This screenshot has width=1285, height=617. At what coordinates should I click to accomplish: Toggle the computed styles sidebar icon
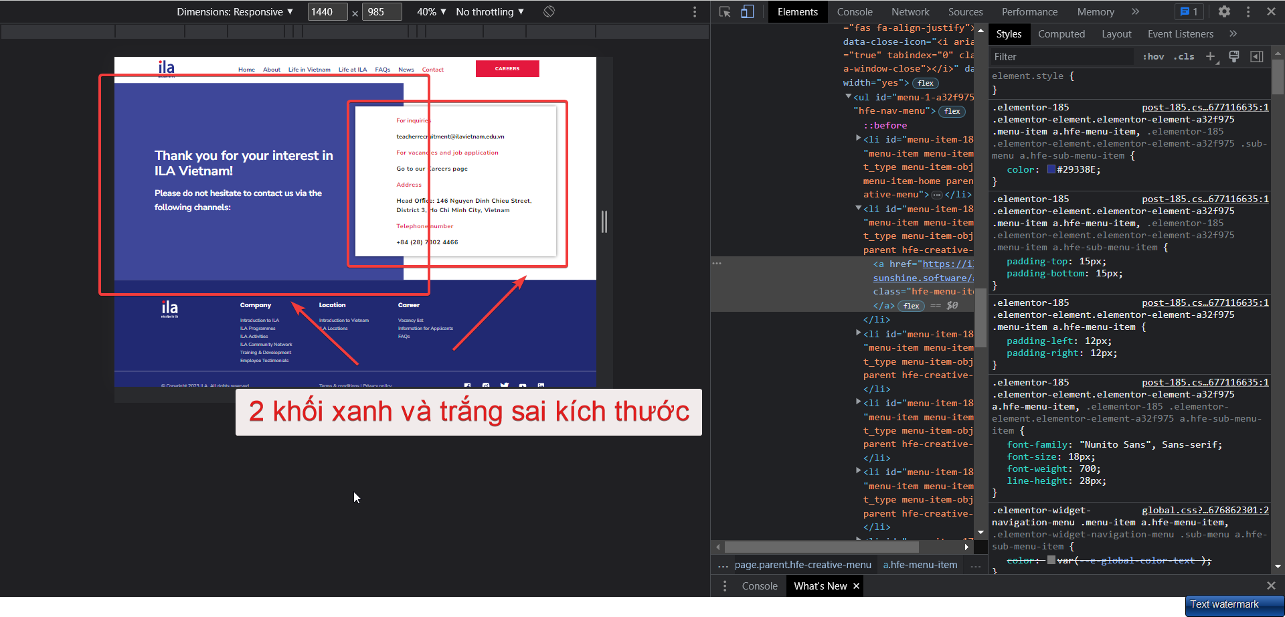(1257, 56)
